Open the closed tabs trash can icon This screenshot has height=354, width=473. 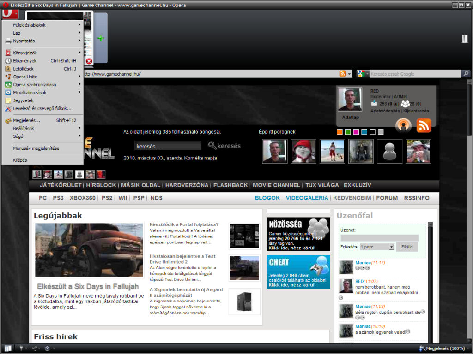click(464, 39)
